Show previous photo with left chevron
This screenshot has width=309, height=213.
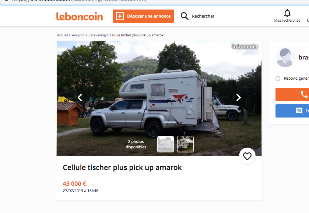point(80,97)
